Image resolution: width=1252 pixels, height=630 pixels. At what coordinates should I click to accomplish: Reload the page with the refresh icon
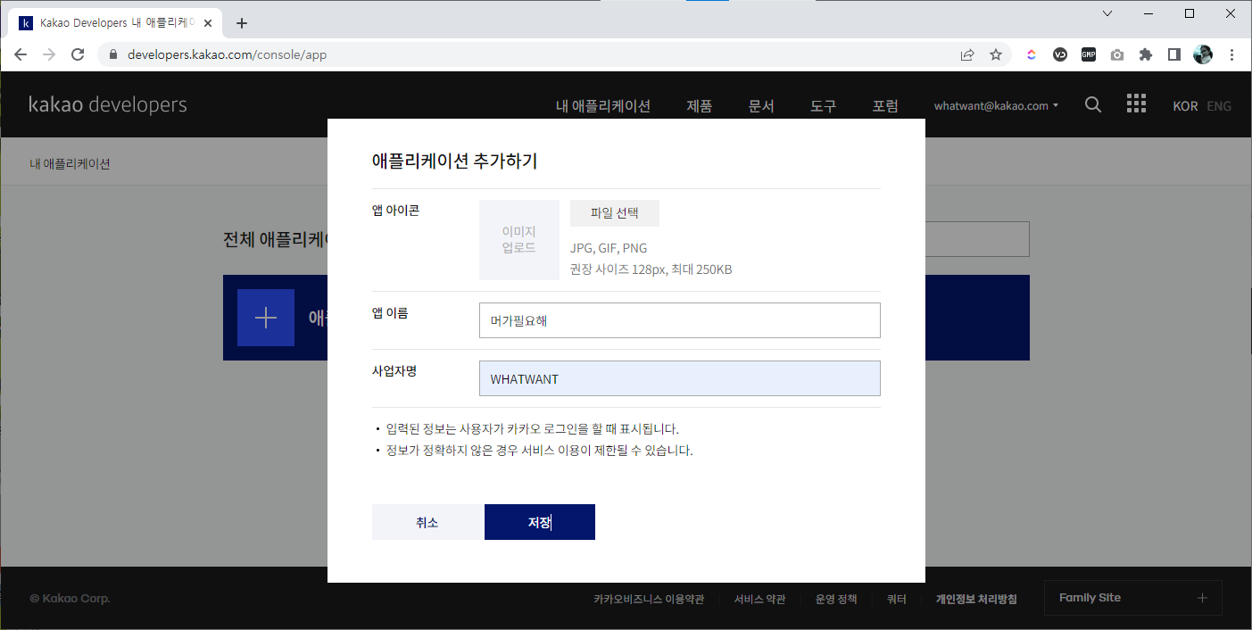point(78,54)
